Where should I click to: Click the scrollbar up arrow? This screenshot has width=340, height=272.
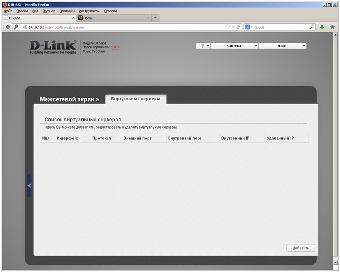(x=335, y=35)
